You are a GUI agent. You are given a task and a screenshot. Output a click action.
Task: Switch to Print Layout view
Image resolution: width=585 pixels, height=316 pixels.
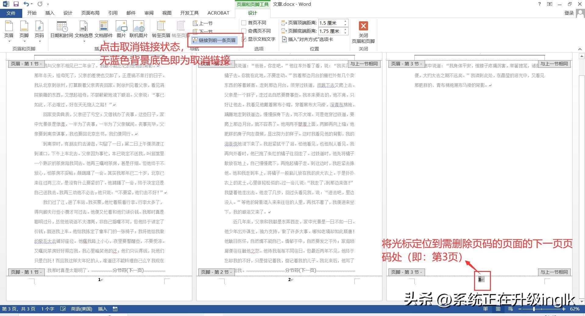tap(498, 309)
